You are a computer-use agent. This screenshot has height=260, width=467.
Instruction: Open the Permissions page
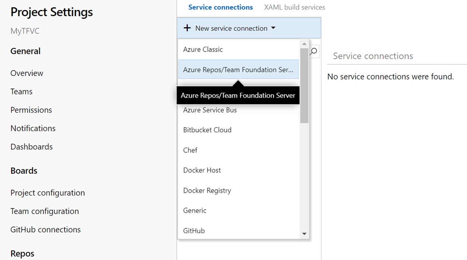point(31,110)
